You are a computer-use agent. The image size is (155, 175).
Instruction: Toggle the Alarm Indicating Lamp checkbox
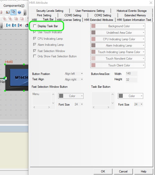[35, 45]
